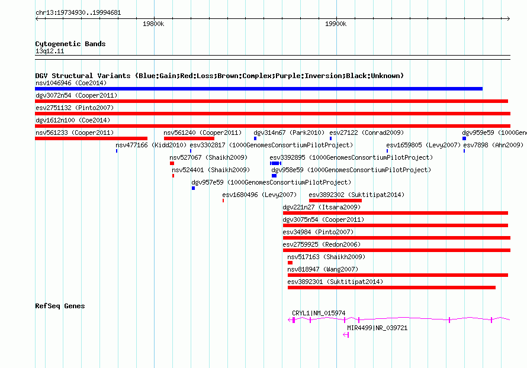This screenshot has width=527, height=368.
Task: Open nsv818947 (Wang2007) label
Action: 323,269
